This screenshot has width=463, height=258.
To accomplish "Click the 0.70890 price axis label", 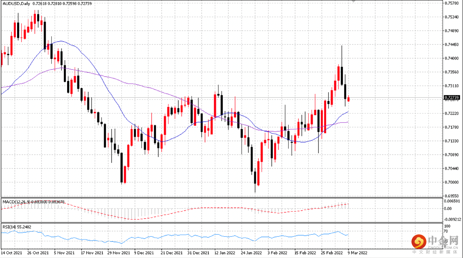I will (x=452, y=155).
